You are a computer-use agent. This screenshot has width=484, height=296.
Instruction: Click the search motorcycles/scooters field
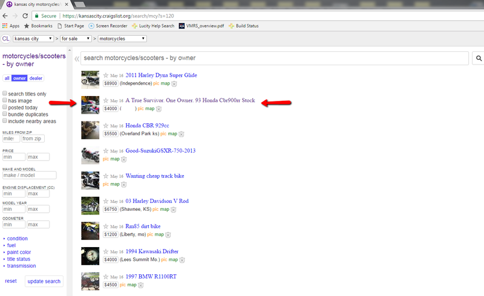[x=275, y=58]
